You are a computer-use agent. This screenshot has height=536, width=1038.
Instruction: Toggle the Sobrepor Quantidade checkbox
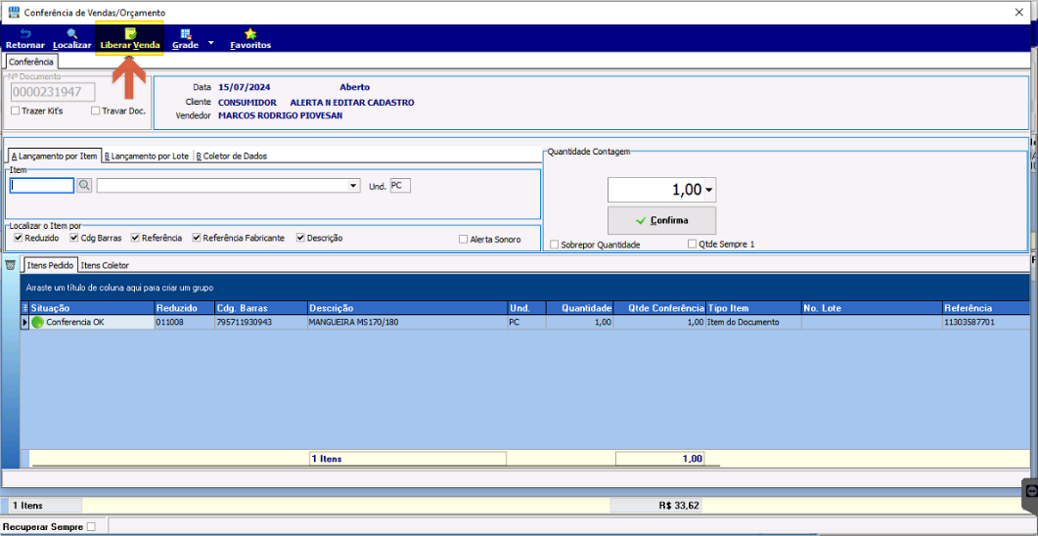pyautogui.click(x=554, y=245)
